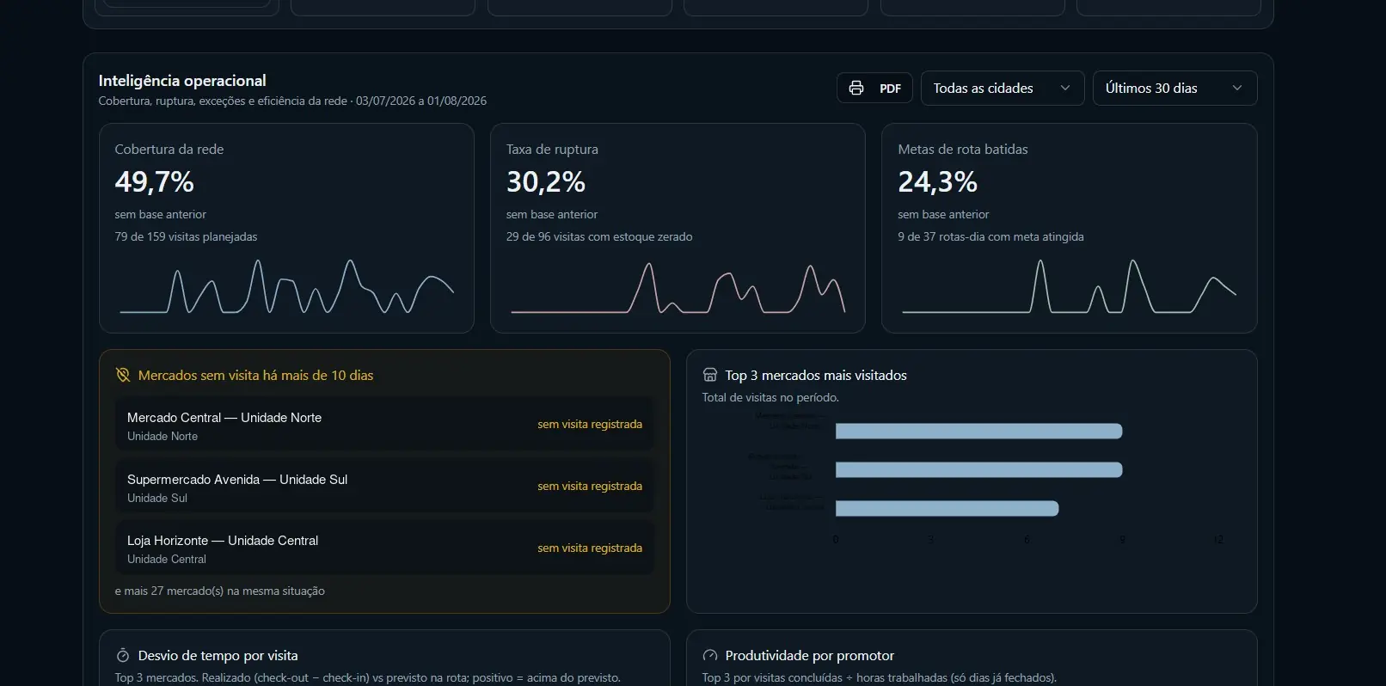
Task: Click the Top 3 por visitas concluídas description
Action: 880,678
